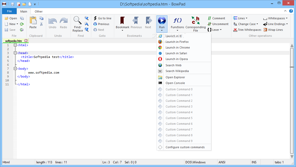This screenshot has height=167, width=296.
Task: Click the Comment slashes icon
Action: pos(209,18)
